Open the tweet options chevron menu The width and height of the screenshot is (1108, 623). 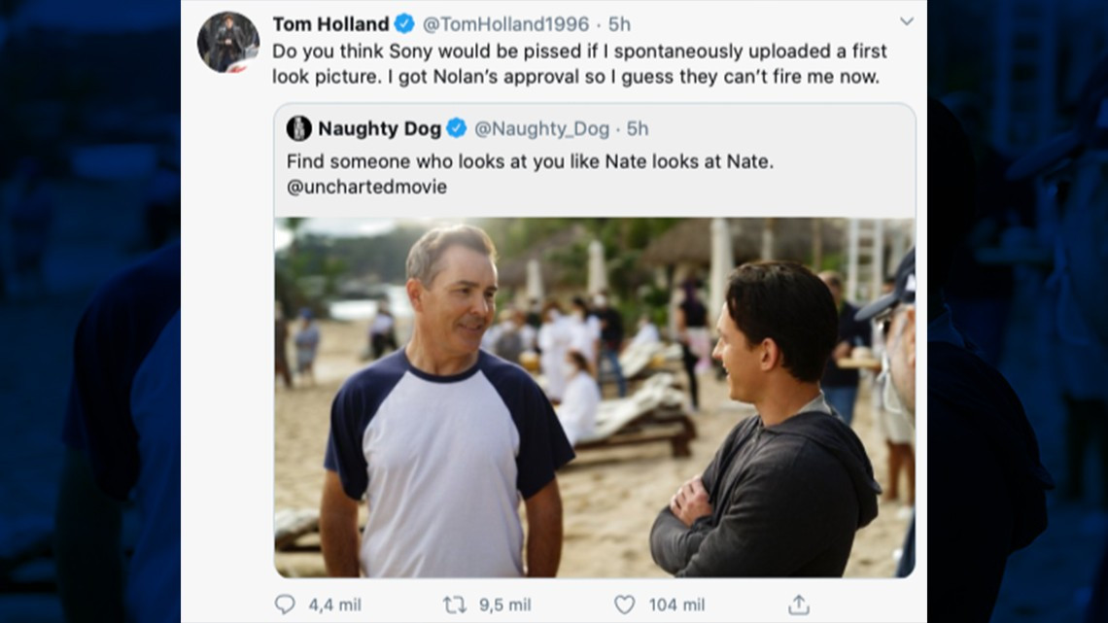906,21
